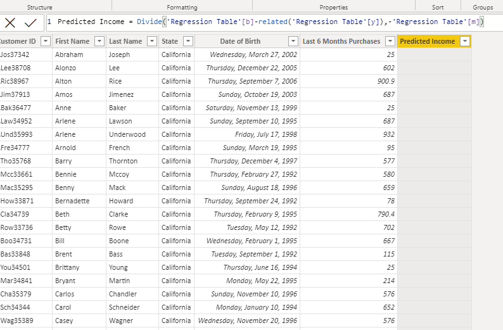The height and width of the screenshot is (330, 503).
Task: Click the last name cell Schneider
Action: tap(124, 308)
